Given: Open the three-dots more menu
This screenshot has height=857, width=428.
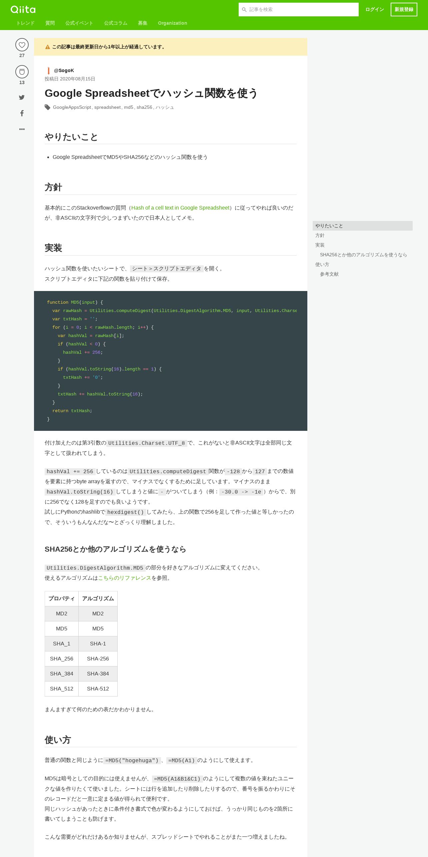Looking at the screenshot, I should (22, 129).
